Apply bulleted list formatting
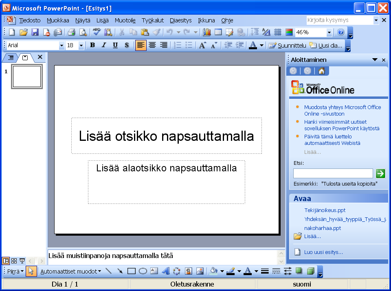 [x=189, y=45]
